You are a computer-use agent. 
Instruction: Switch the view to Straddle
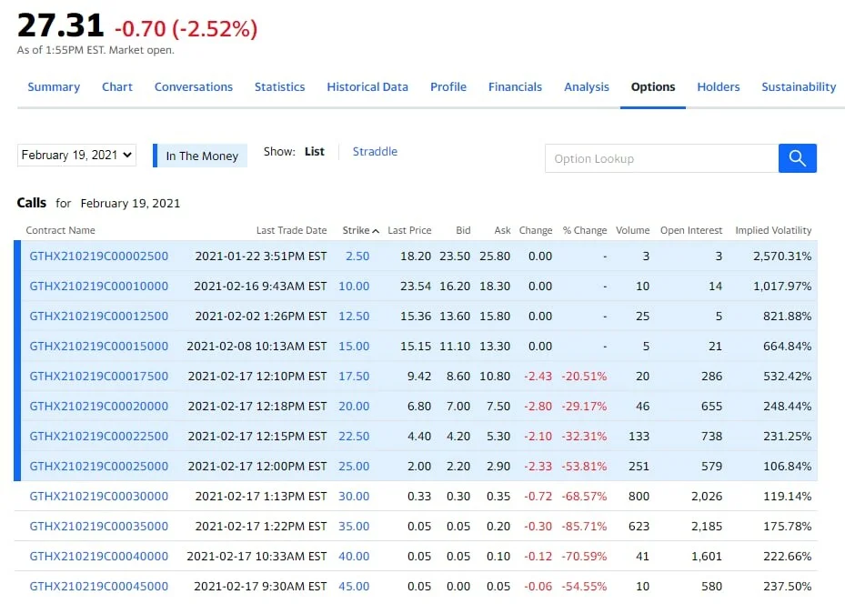point(375,151)
